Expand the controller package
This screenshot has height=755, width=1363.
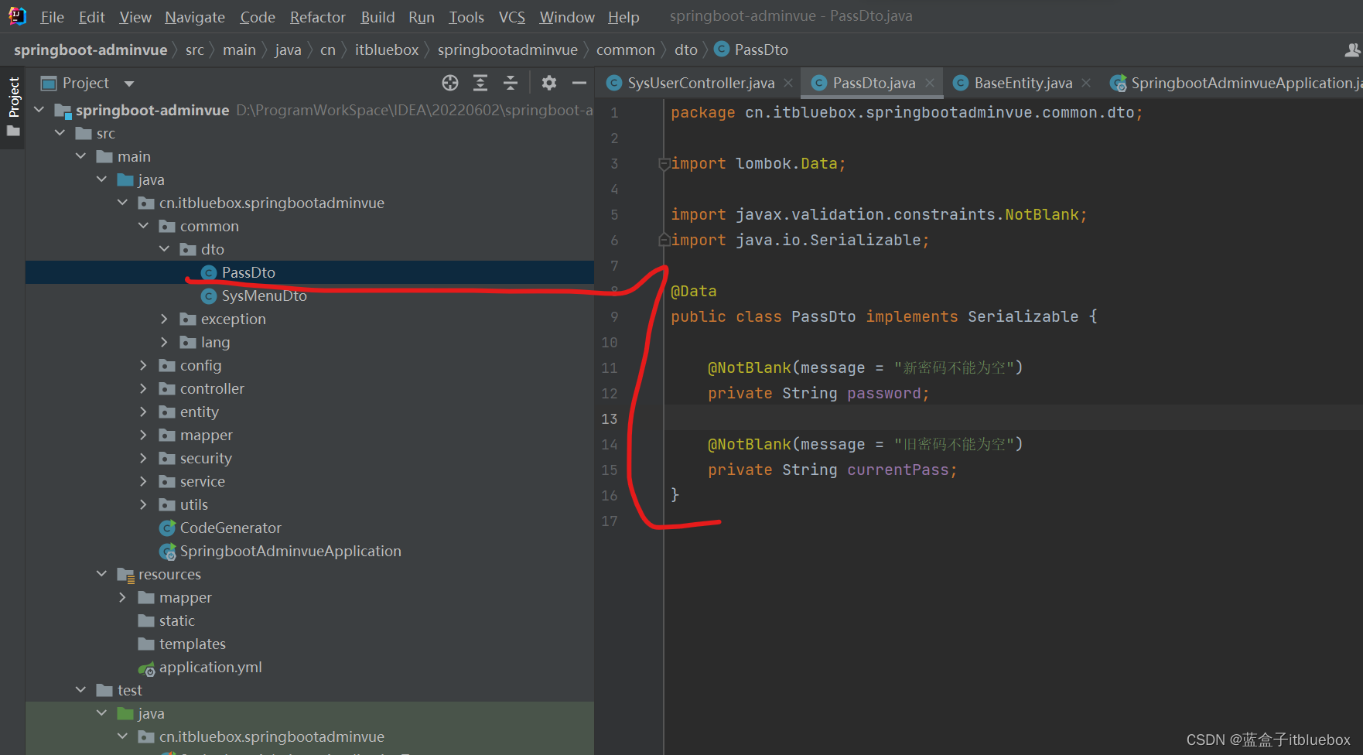pyautogui.click(x=143, y=388)
